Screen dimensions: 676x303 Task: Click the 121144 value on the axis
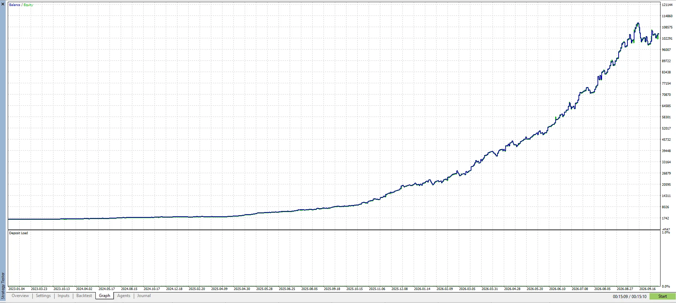(x=667, y=5)
